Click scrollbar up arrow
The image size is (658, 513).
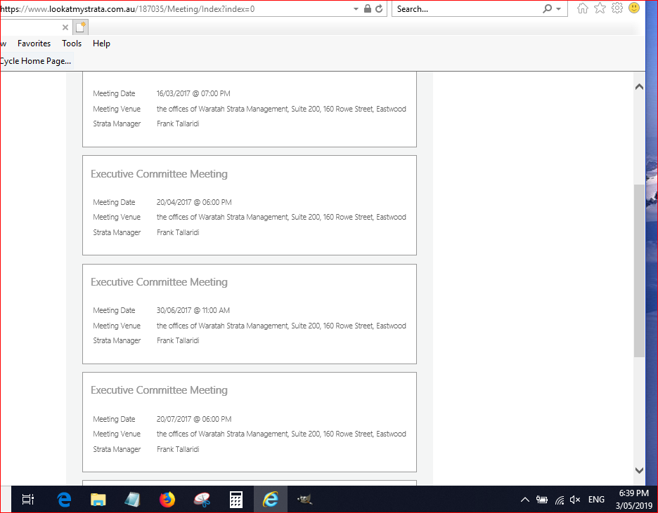click(639, 87)
